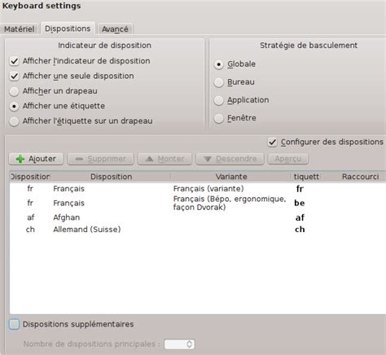
Task: Click the minus icon on Supprimer
Action: pos(79,159)
